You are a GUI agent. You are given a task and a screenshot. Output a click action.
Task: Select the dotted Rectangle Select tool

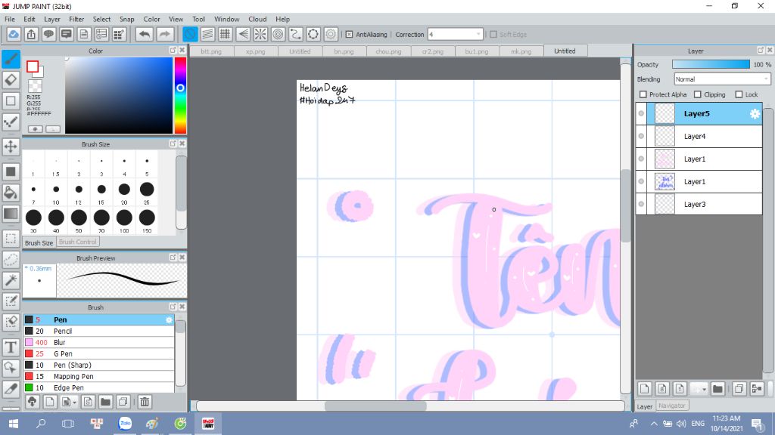coord(11,239)
